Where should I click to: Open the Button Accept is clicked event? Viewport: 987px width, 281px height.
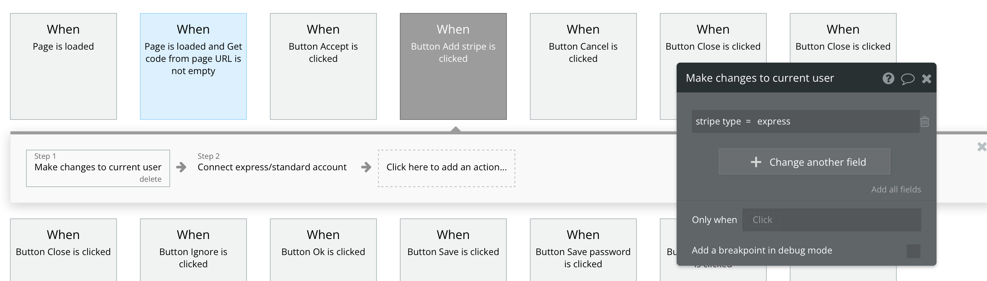323,66
